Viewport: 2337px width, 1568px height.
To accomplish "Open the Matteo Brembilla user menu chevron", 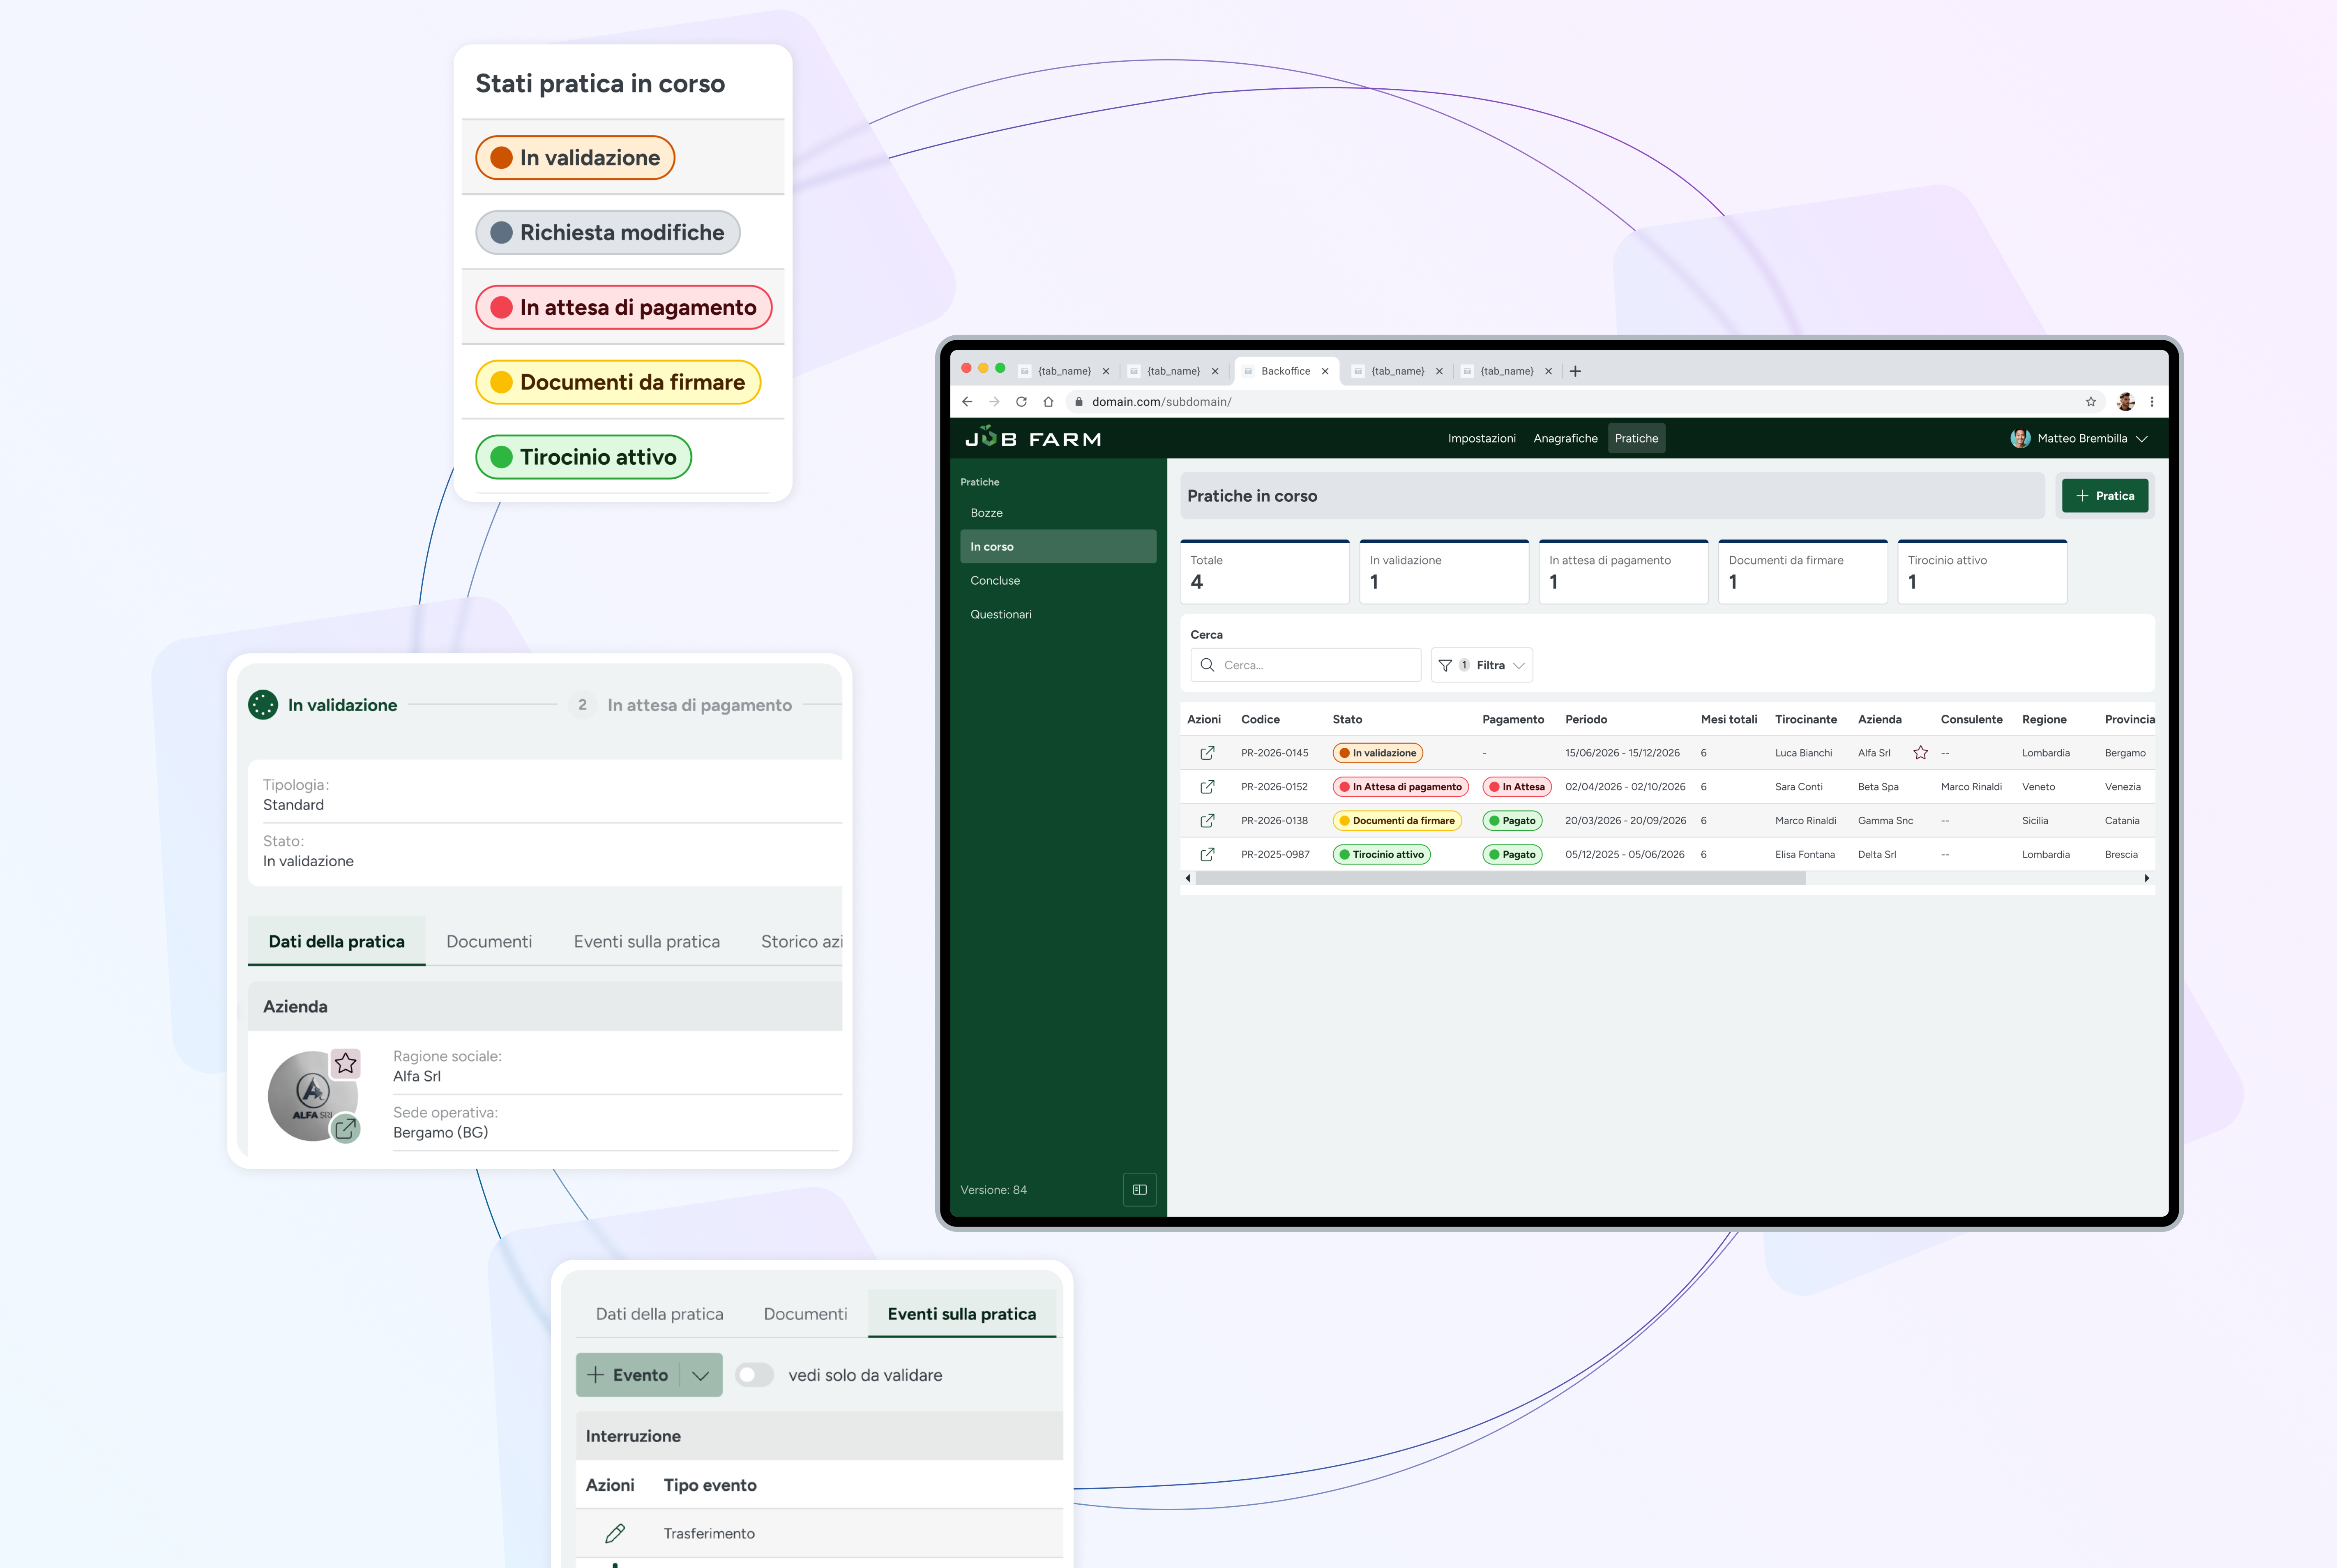I will coord(2141,439).
